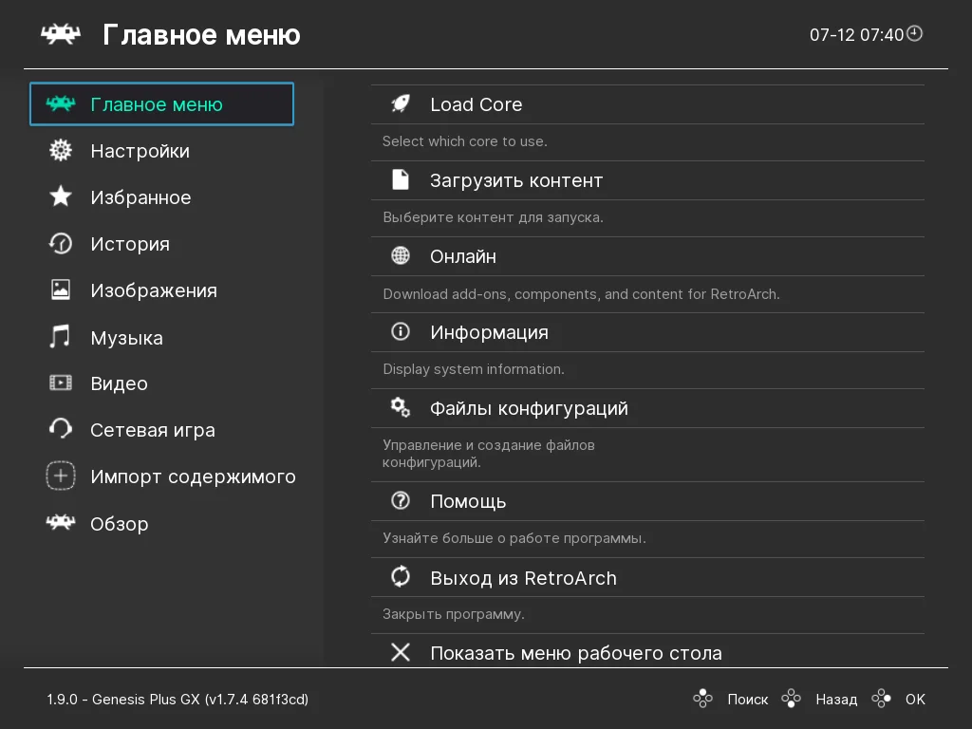The height and width of the screenshot is (729, 972).
Task: Click the question mark icon for Помощь
Action: 401,501
